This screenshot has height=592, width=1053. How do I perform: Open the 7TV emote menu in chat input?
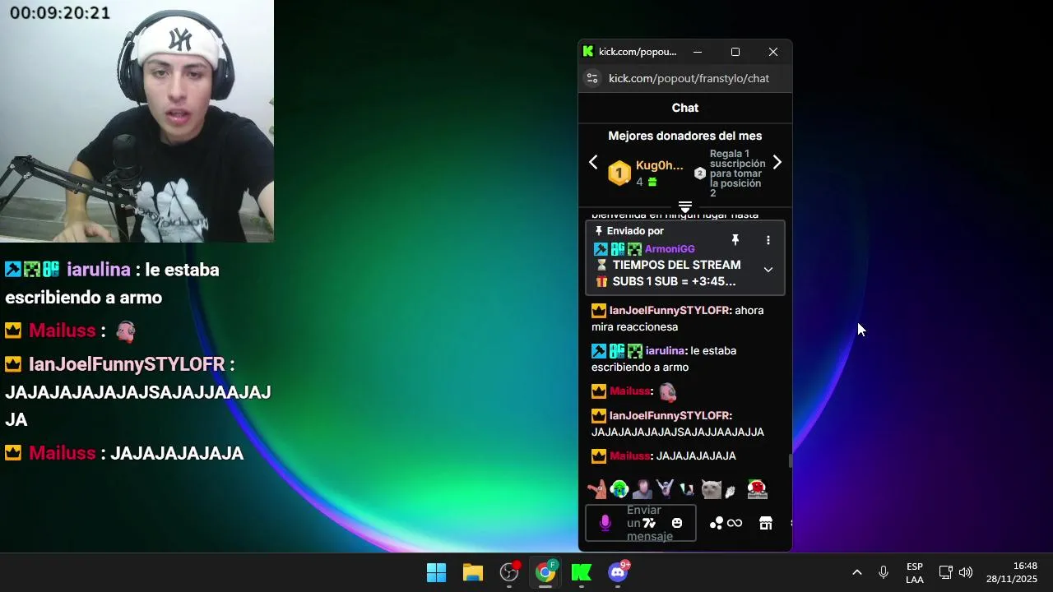[x=649, y=523]
